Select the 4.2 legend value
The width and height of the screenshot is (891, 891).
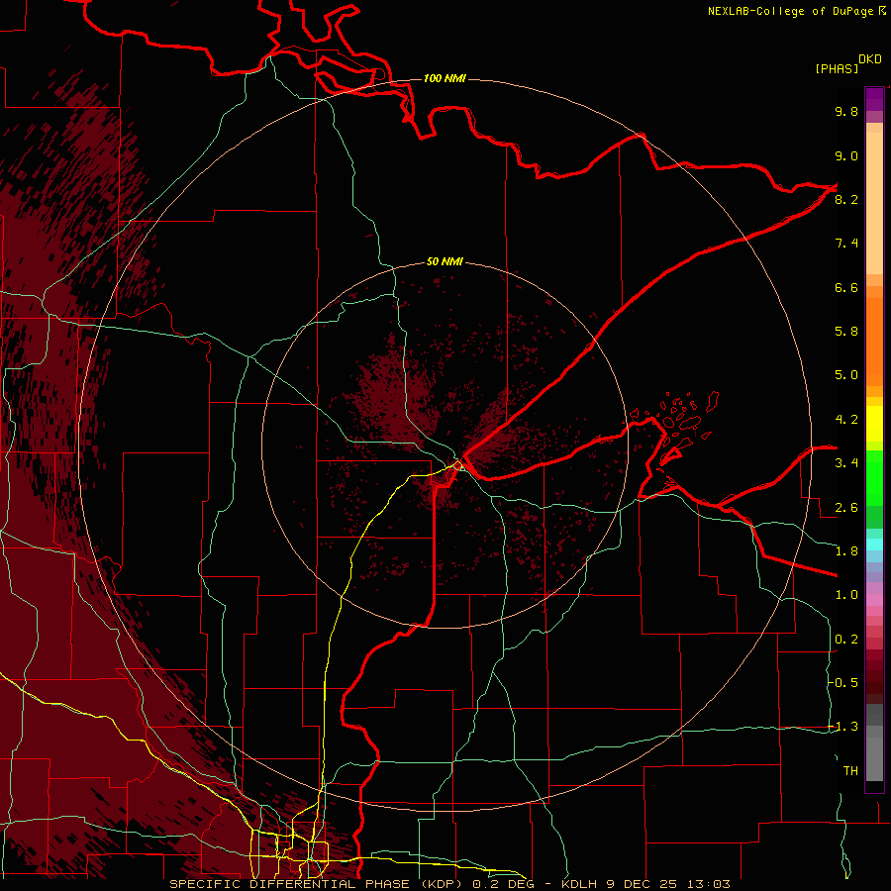tap(846, 420)
